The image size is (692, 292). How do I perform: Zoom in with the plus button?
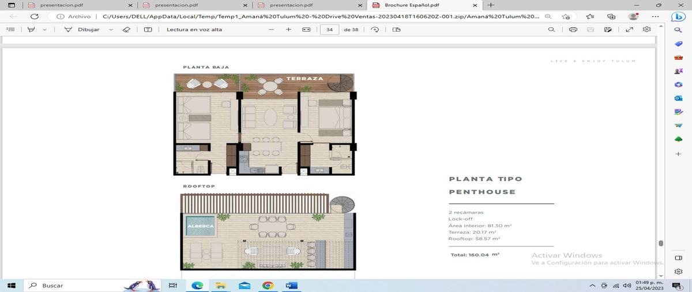click(x=288, y=29)
